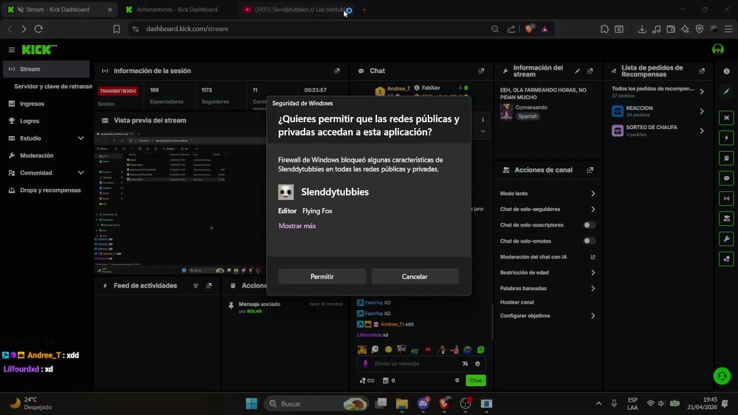Click the broadcast signal widget icon

pos(726,198)
